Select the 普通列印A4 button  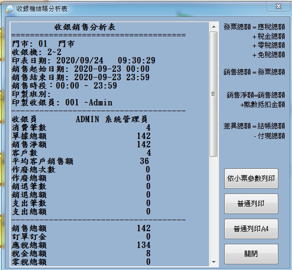click(251, 229)
